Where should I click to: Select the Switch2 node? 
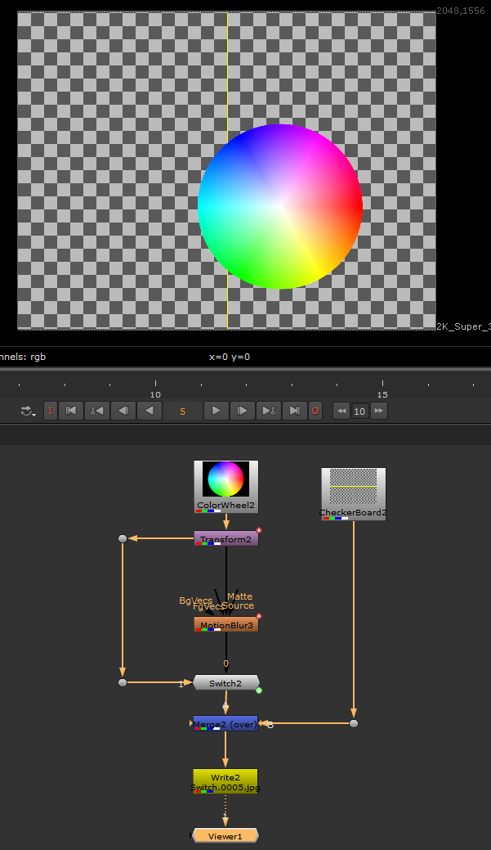click(226, 682)
